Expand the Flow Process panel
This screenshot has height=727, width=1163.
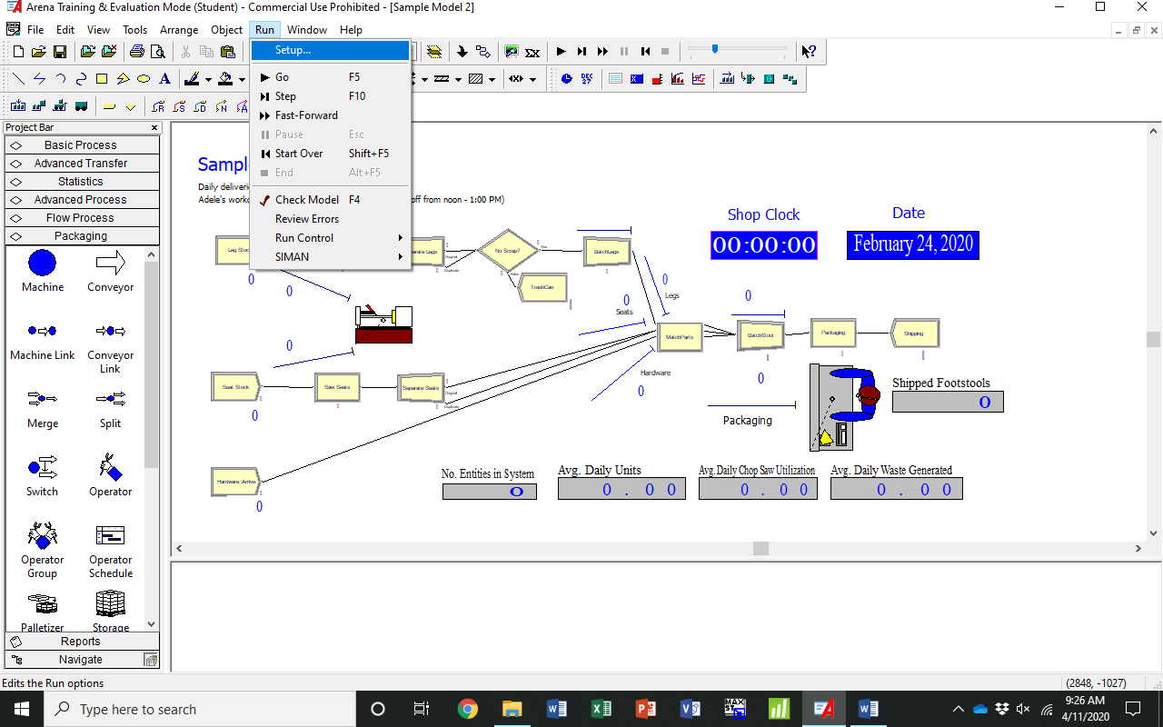[82, 217]
